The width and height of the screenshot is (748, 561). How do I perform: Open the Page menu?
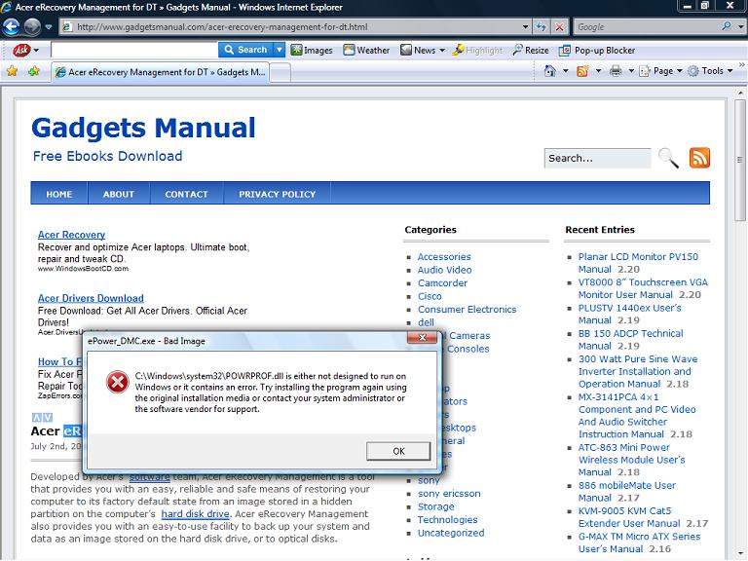(660, 71)
